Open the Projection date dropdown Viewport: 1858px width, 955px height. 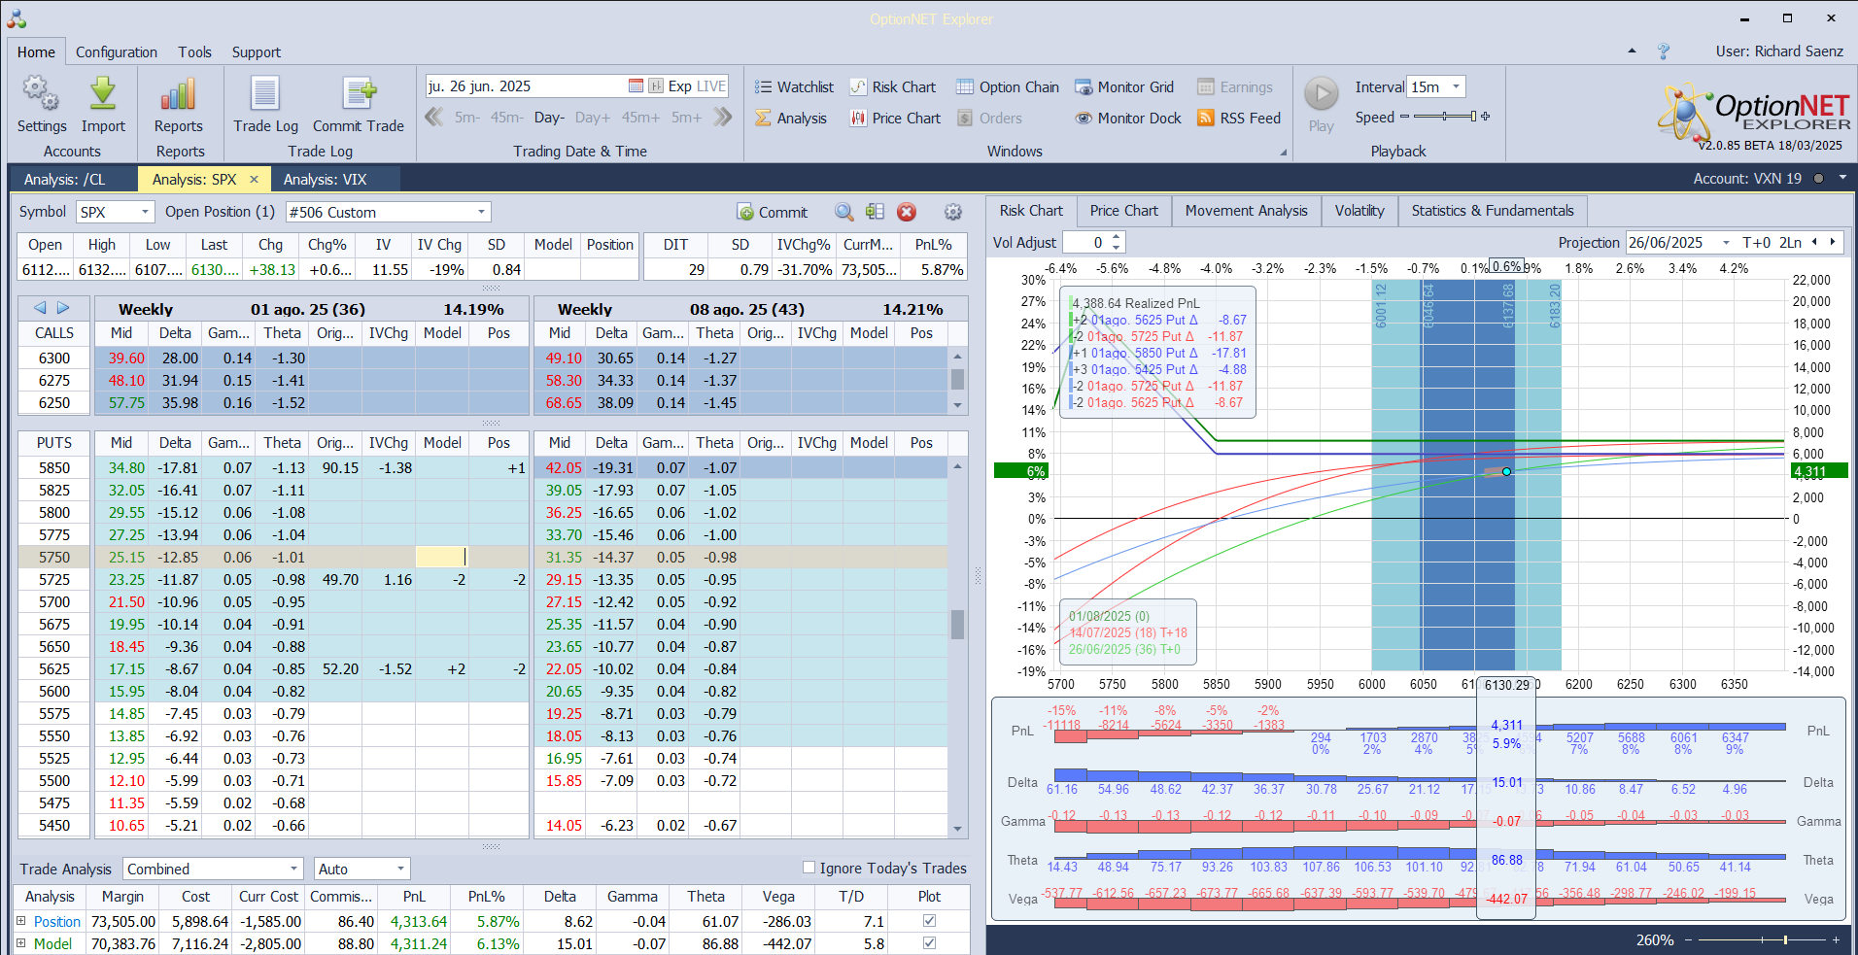point(1726,243)
